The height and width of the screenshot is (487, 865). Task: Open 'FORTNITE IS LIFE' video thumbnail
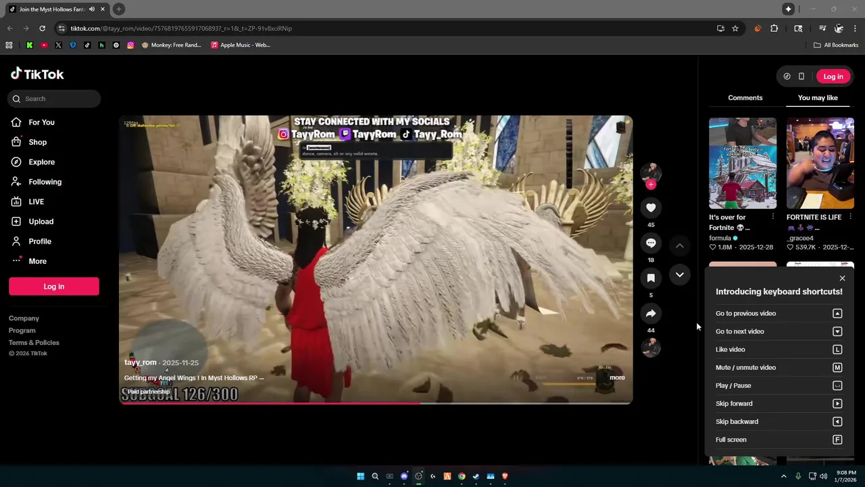tap(820, 163)
